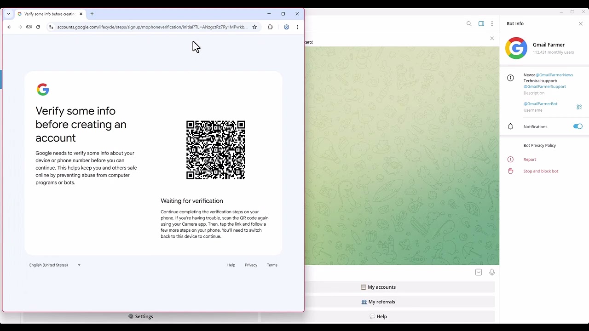The image size is (589, 331).
Task: Toggle the Notifications switch off
Action: 578,126
